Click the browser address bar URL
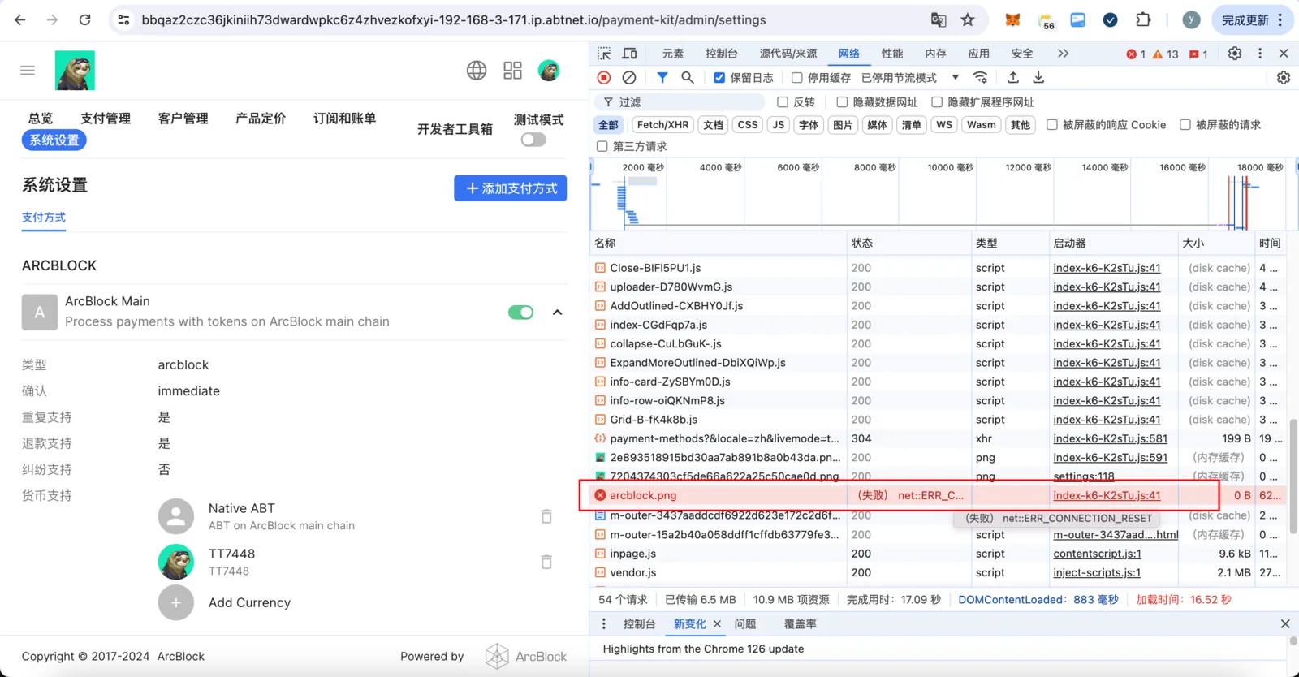 pos(454,19)
